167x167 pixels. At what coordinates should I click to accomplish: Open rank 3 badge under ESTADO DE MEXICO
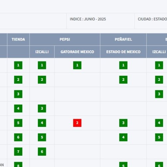[x=123, y=123]
